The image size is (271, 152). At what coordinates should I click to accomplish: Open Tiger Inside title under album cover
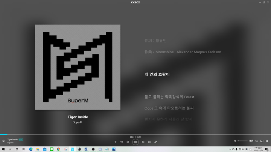tap(78, 117)
